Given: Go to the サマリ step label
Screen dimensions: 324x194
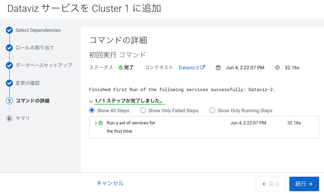Looking at the screenshot, I should pyautogui.click(x=23, y=118).
